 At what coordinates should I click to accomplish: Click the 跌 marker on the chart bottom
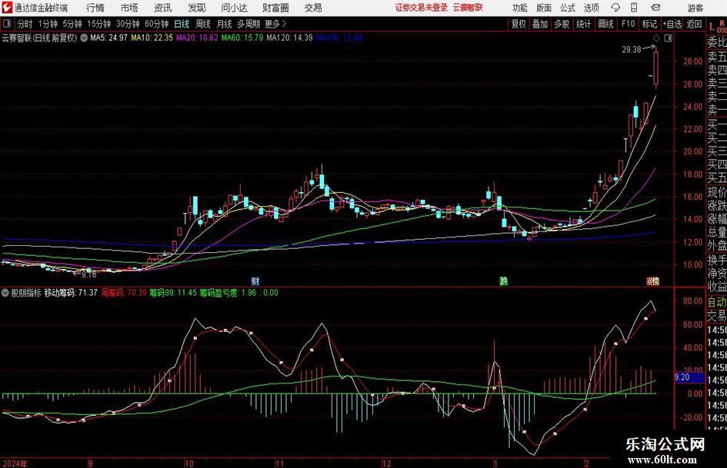(504, 280)
